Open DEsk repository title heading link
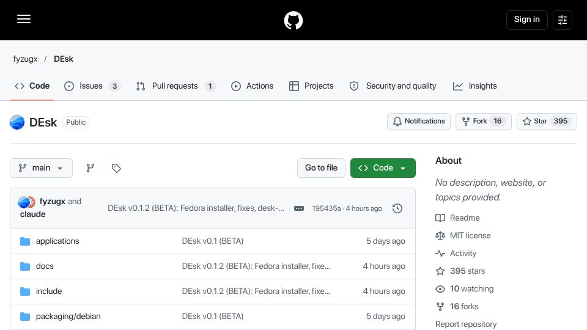The height and width of the screenshot is (330, 587). click(x=43, y=122)
